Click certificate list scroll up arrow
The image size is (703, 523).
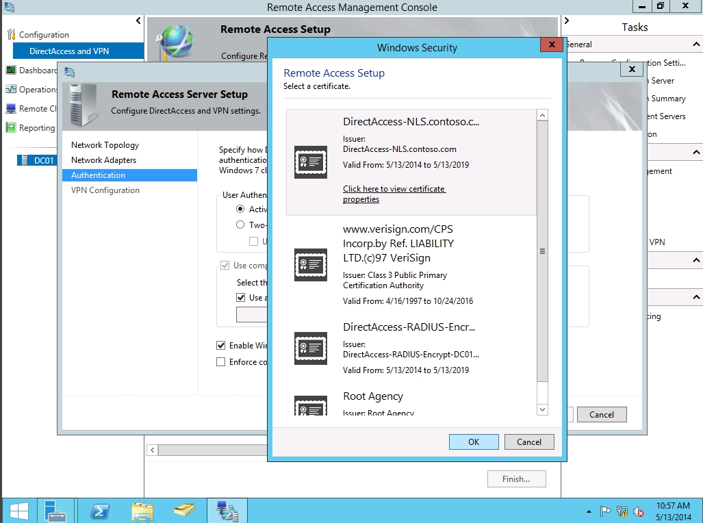tap(542, 115)
